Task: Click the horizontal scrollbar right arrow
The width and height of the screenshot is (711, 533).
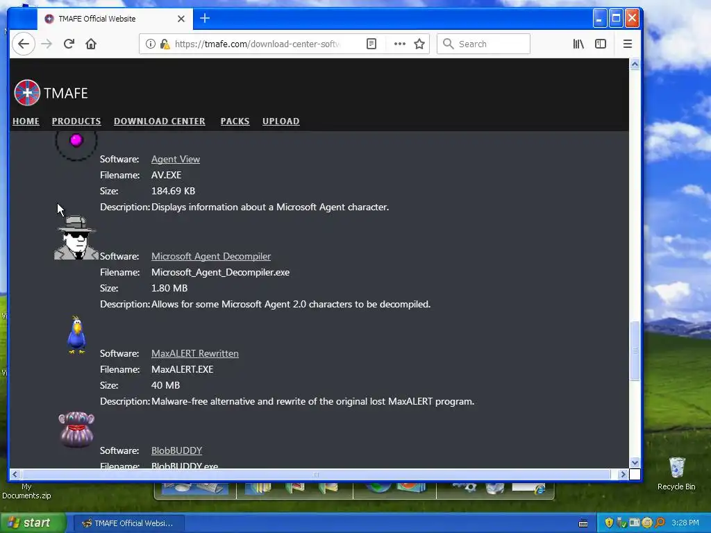Action: click(623, 475)
